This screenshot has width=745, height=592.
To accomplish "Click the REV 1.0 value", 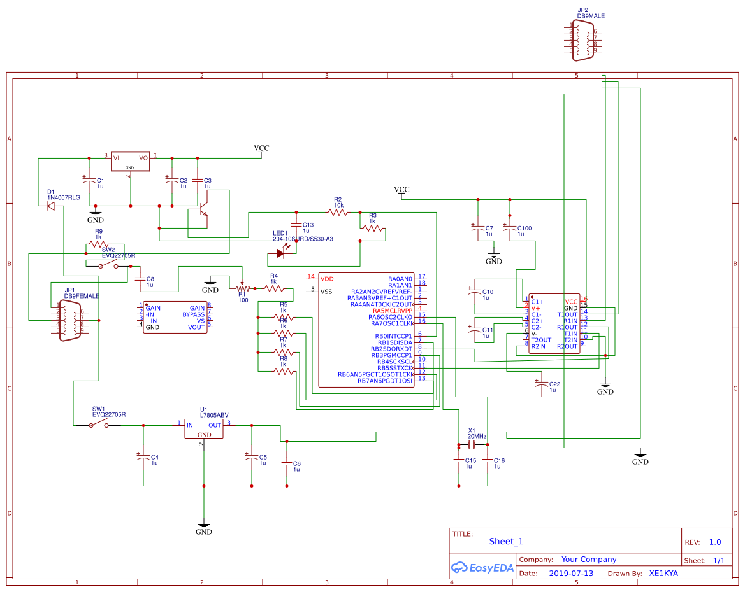I will (x=715, y=542).
